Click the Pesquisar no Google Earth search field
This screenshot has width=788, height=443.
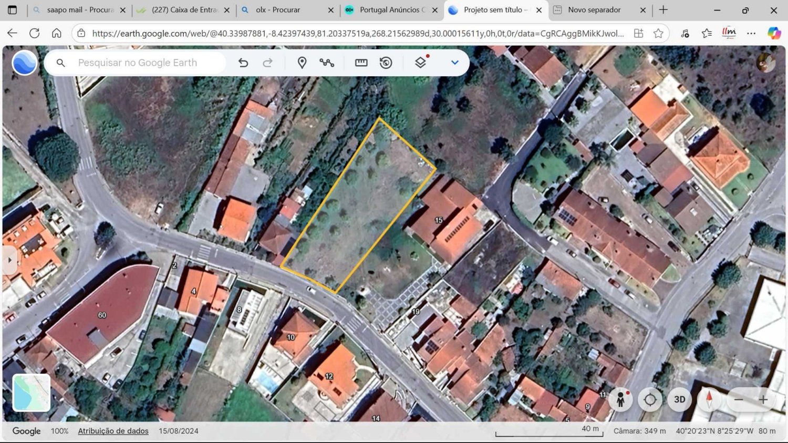[x=138, y=62]
